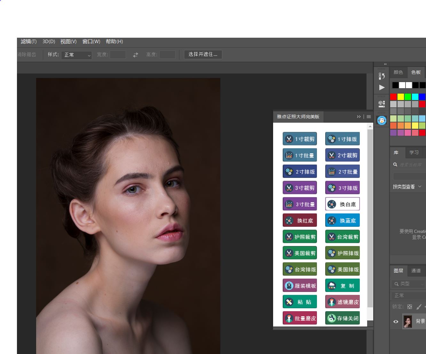Open the History panel icon
426x354 pixels.
[x=382, y=76]
